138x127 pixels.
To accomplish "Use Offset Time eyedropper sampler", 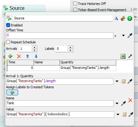I will [x=130, y=35].
